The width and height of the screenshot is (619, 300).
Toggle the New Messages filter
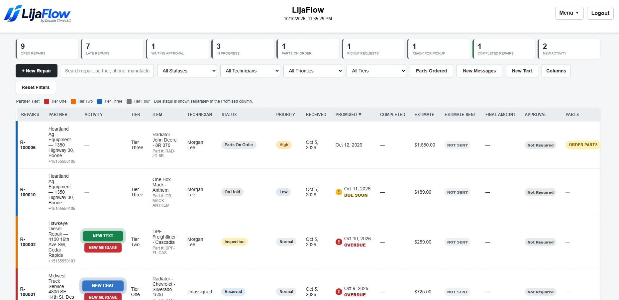[x=479, y=71]
